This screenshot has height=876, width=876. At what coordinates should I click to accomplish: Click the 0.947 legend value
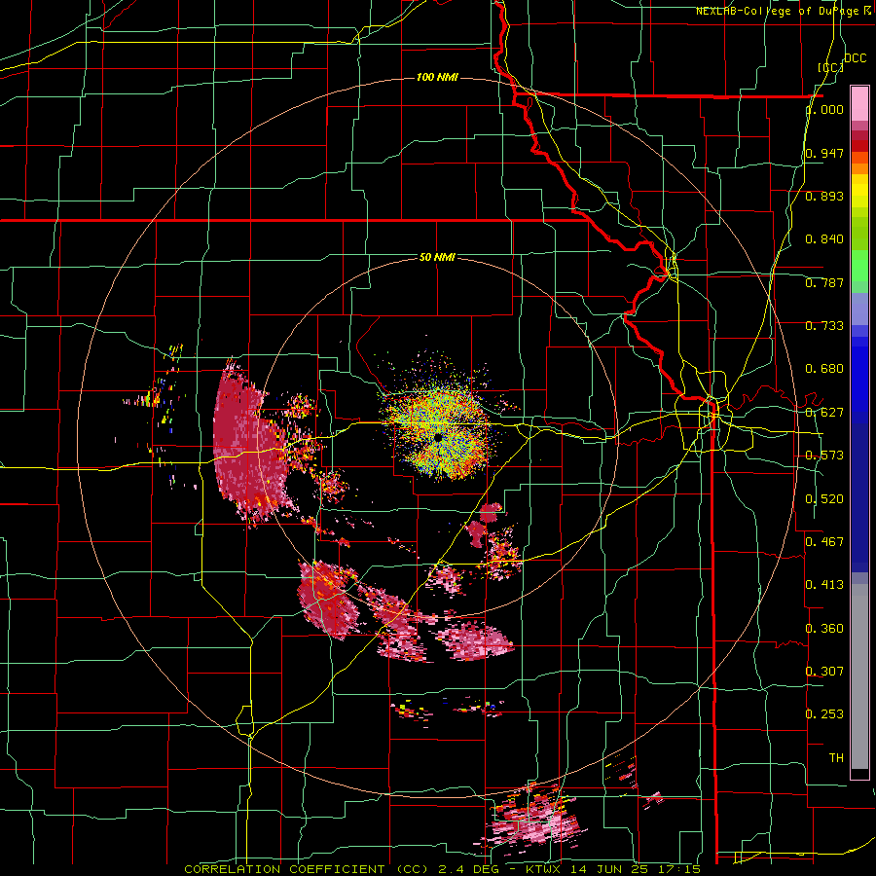pyautogui.click(x=824, y=153)
